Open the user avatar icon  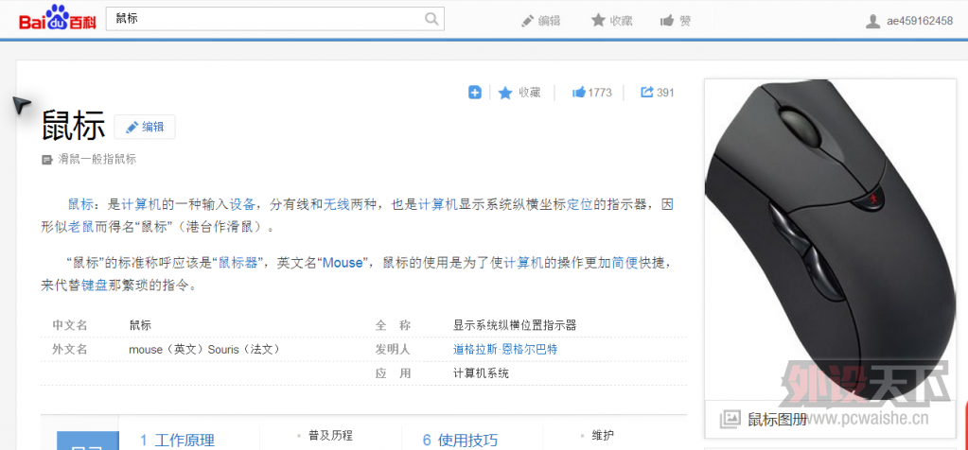(x=872, y=22)
